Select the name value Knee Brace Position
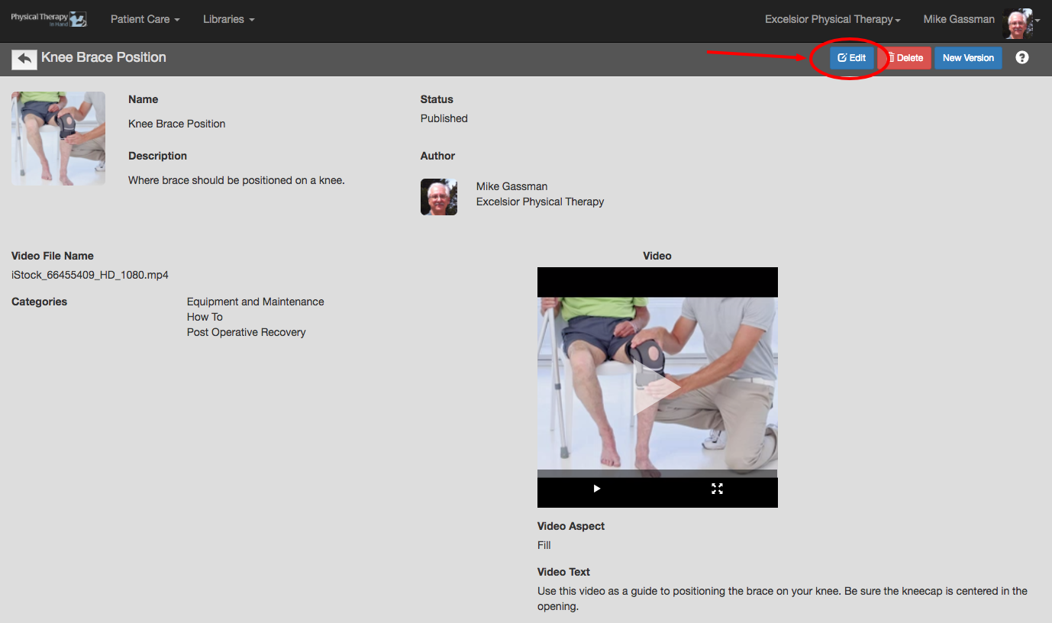 (177, 124)
